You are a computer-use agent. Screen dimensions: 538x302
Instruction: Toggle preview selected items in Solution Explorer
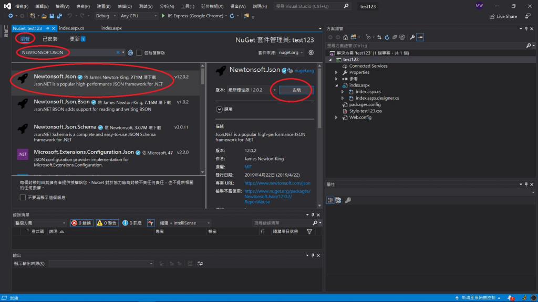[420, 37]
